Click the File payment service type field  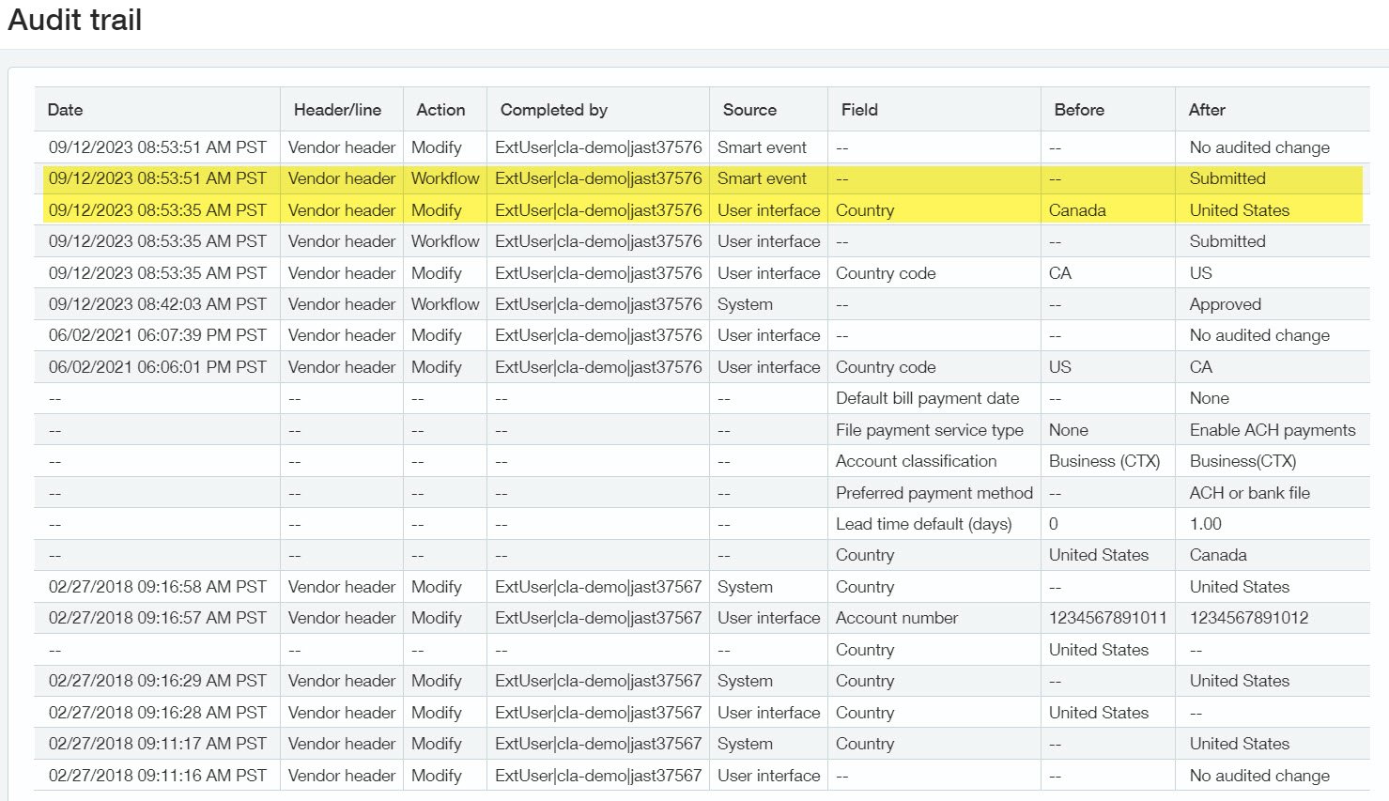(x=929, y=430)
